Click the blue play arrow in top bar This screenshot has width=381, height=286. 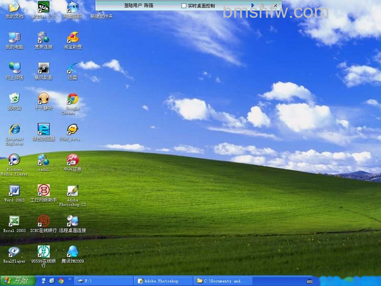(253, 5)
